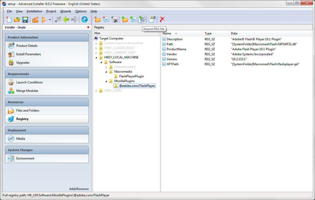Click Add/Remove link in left panel
The height and width of the screenshot is (200, 315).
[79, 189]
